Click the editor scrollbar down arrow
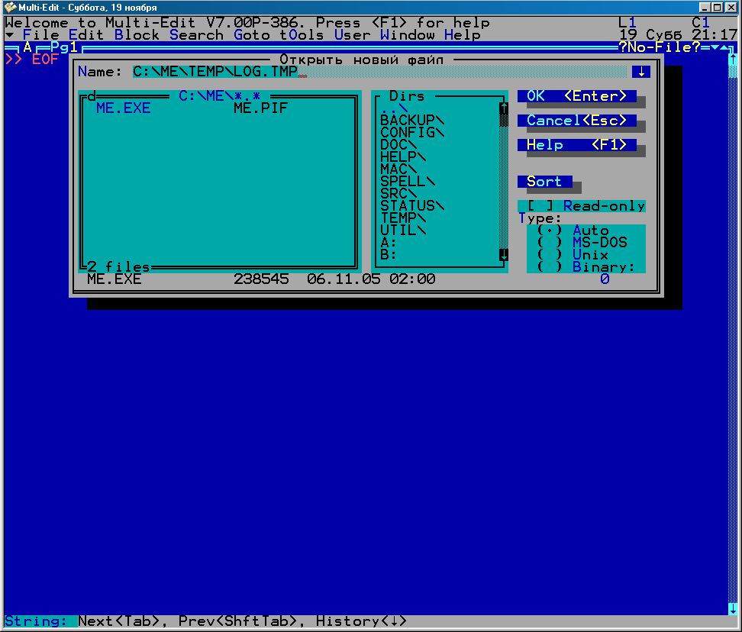The image size is (742, 632). click(x=733, y=608)
